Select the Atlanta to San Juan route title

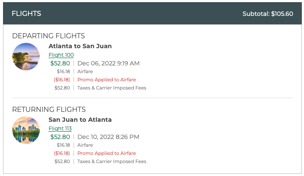[x=80, y=46]
